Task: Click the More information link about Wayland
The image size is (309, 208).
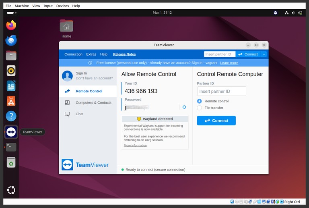Action: 135,145
